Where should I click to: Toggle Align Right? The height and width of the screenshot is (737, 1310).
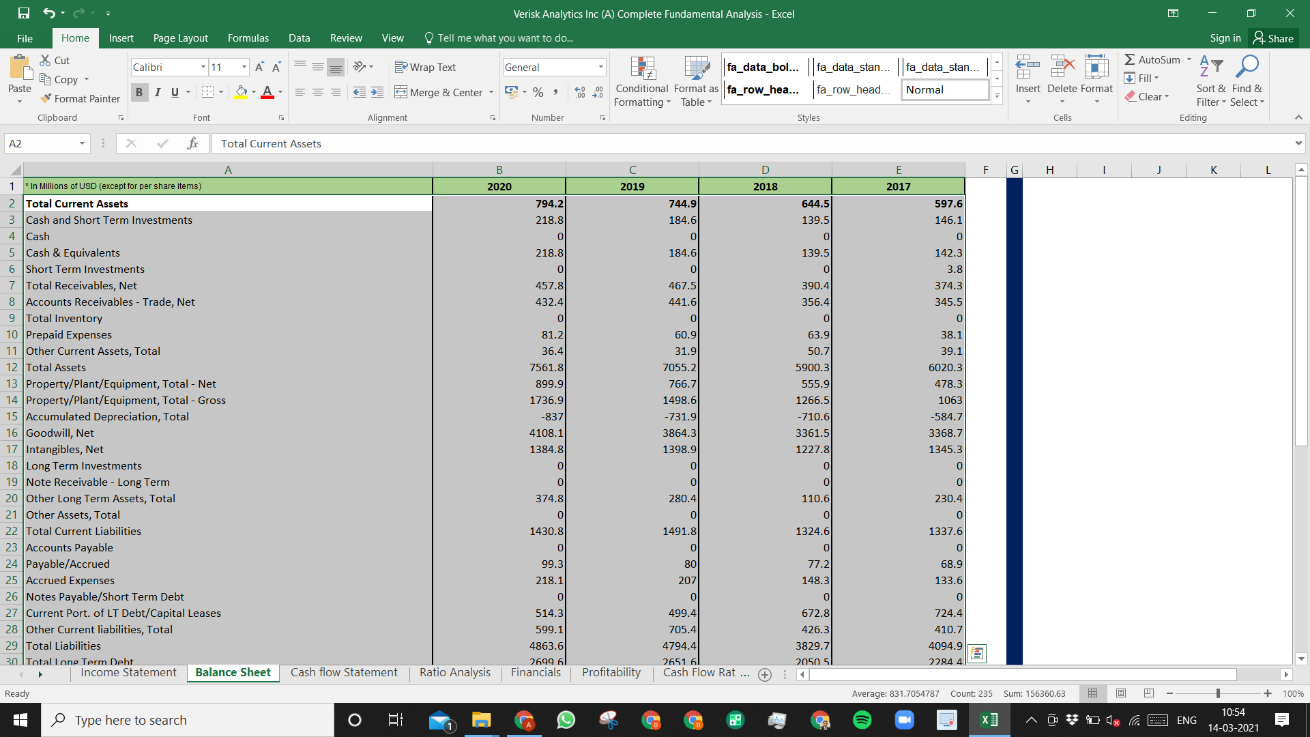pyautogui.click(x=335, y=92)
